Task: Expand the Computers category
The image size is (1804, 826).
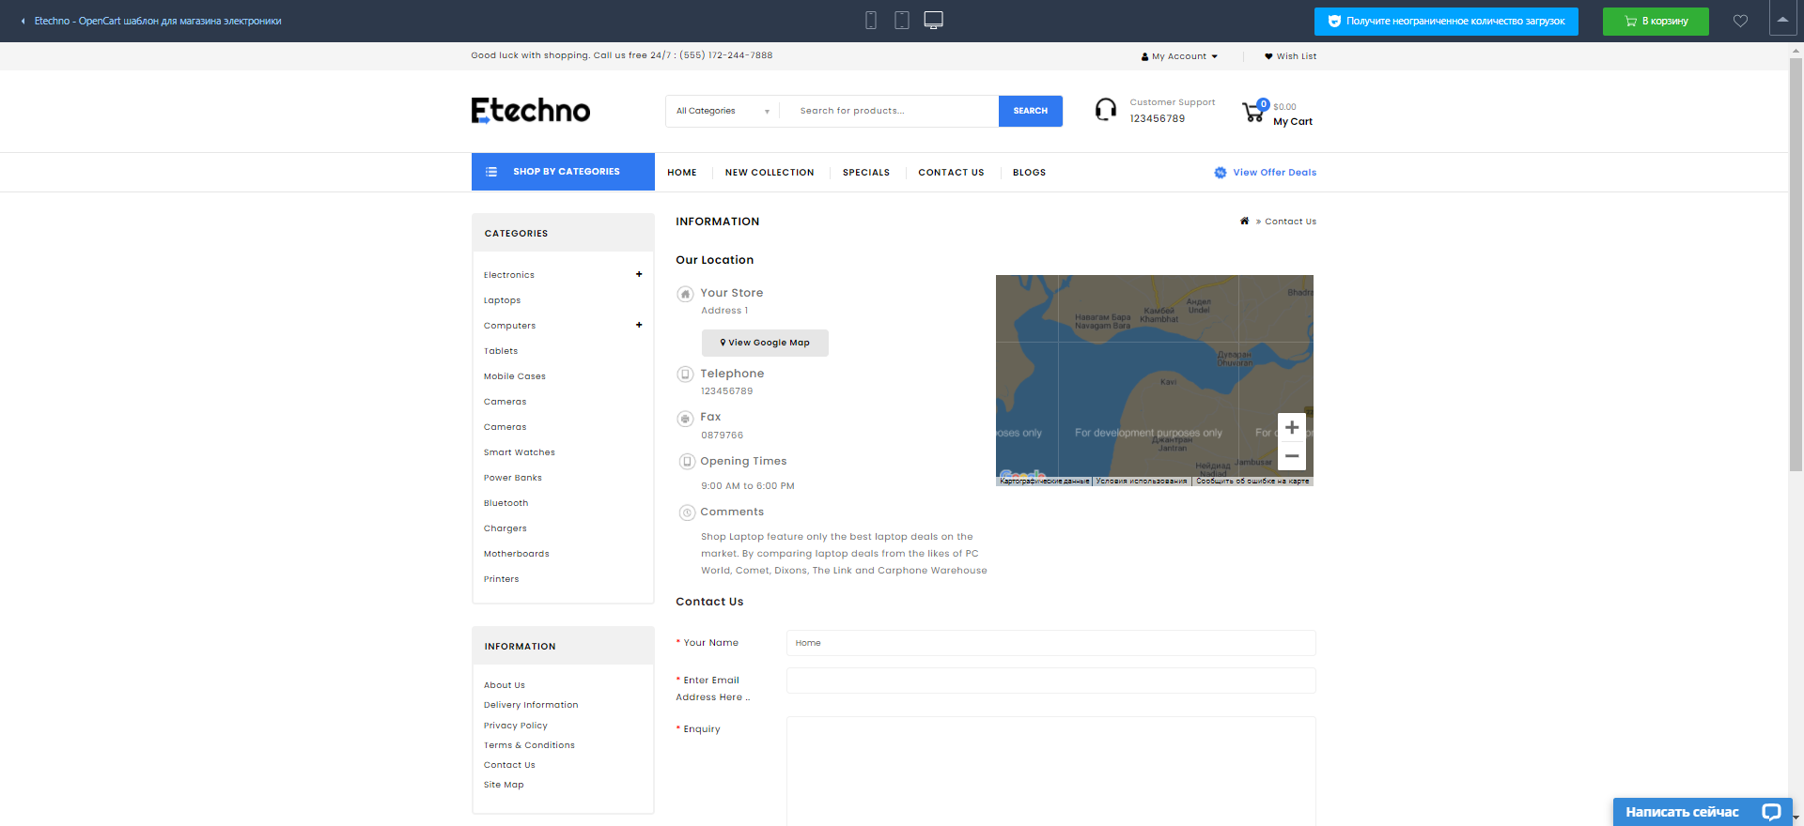Action: click(639, 326)
